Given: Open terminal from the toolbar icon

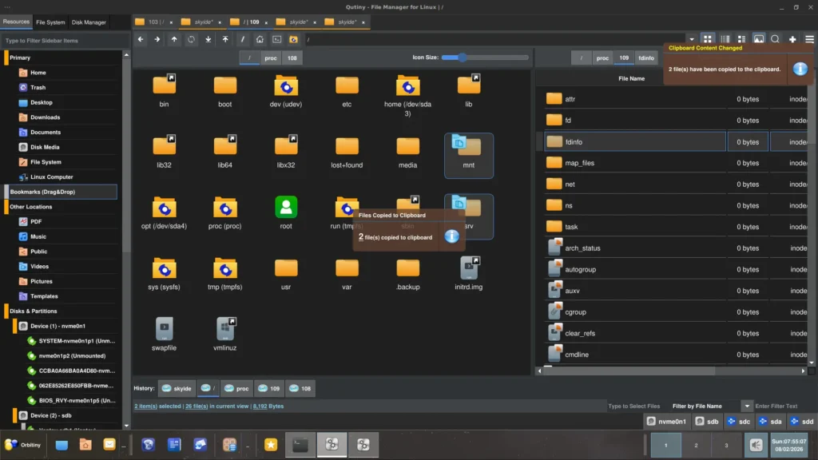Looking at the screenshot, I should [276, 39].
